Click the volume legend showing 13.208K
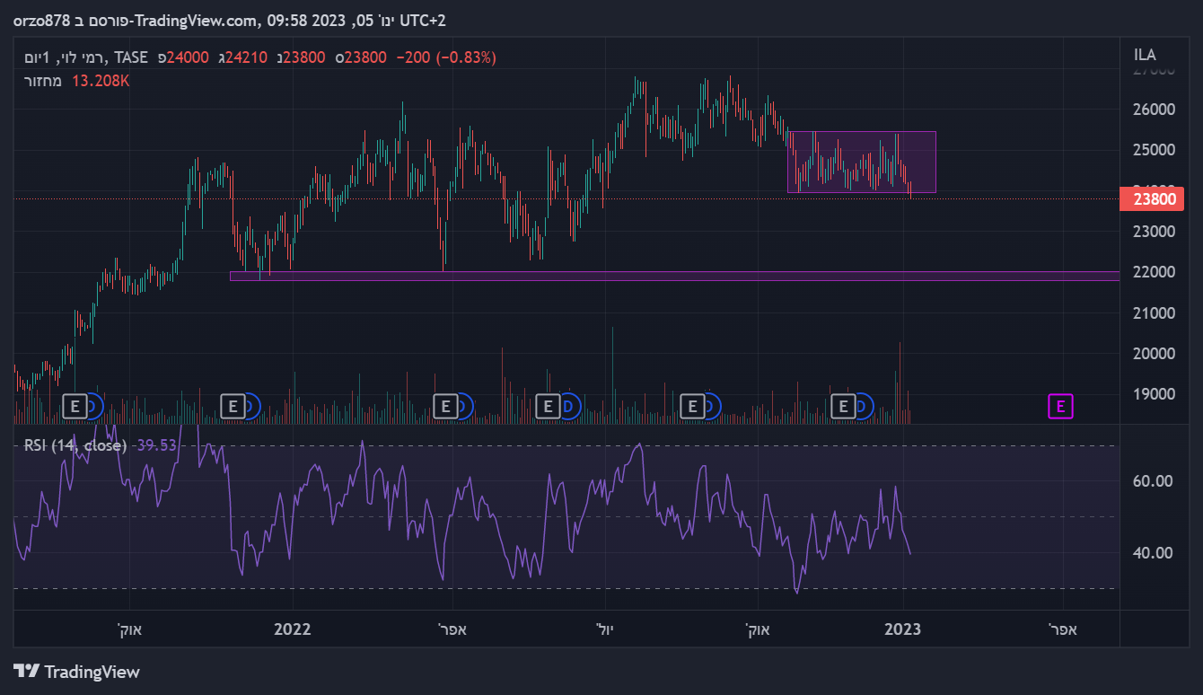The height and width of the screenshot is (695, 1203). (76, 81)
